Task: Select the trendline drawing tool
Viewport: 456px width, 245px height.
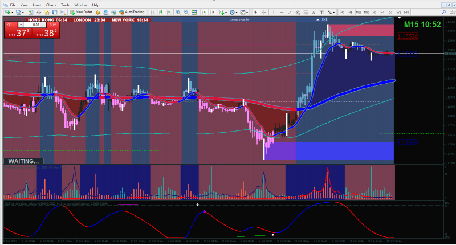Action: click(290, 12)
